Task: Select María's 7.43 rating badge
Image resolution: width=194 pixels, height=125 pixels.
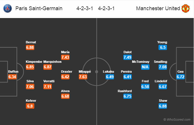Action: pos(65,57)
